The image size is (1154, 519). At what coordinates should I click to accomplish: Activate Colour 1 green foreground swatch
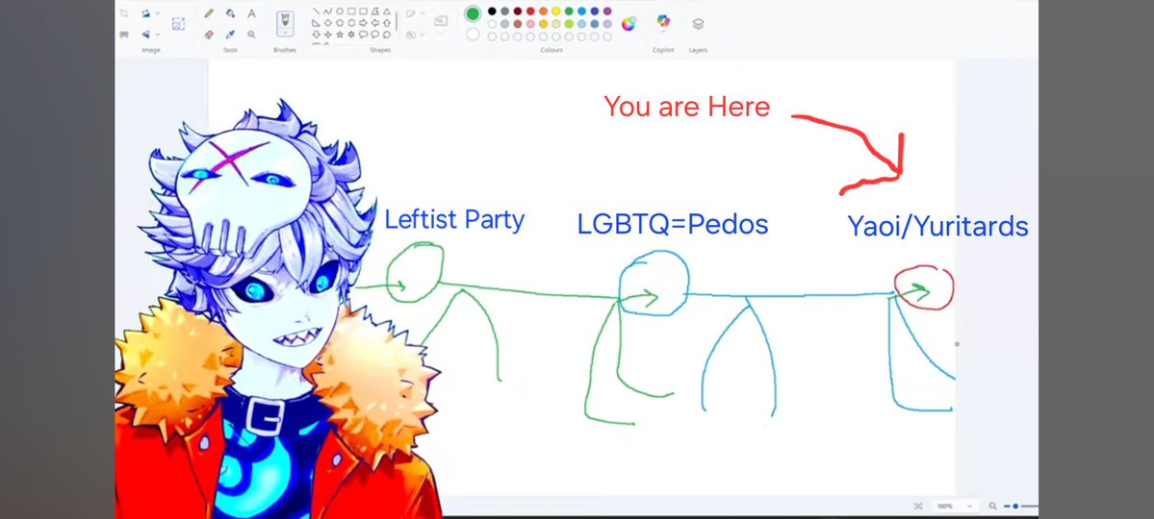(473, 13)
